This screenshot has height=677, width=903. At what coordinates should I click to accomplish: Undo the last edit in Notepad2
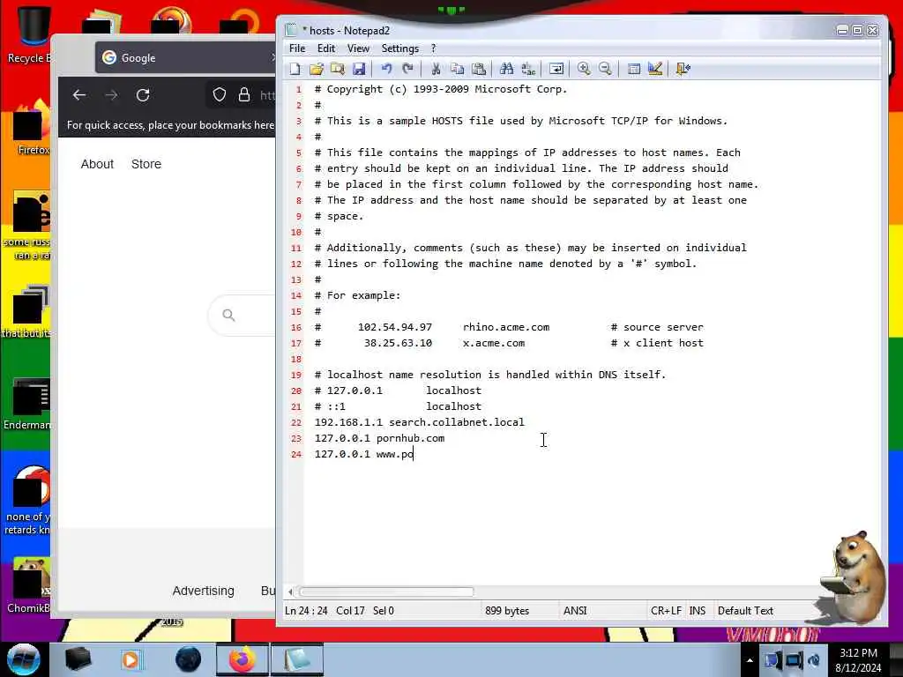pos(386,69)
